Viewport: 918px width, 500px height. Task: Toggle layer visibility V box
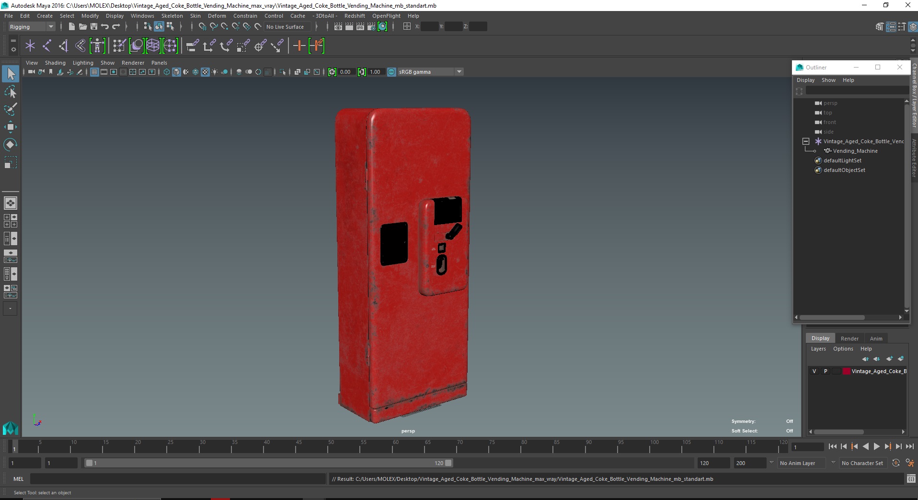point(815,371)
